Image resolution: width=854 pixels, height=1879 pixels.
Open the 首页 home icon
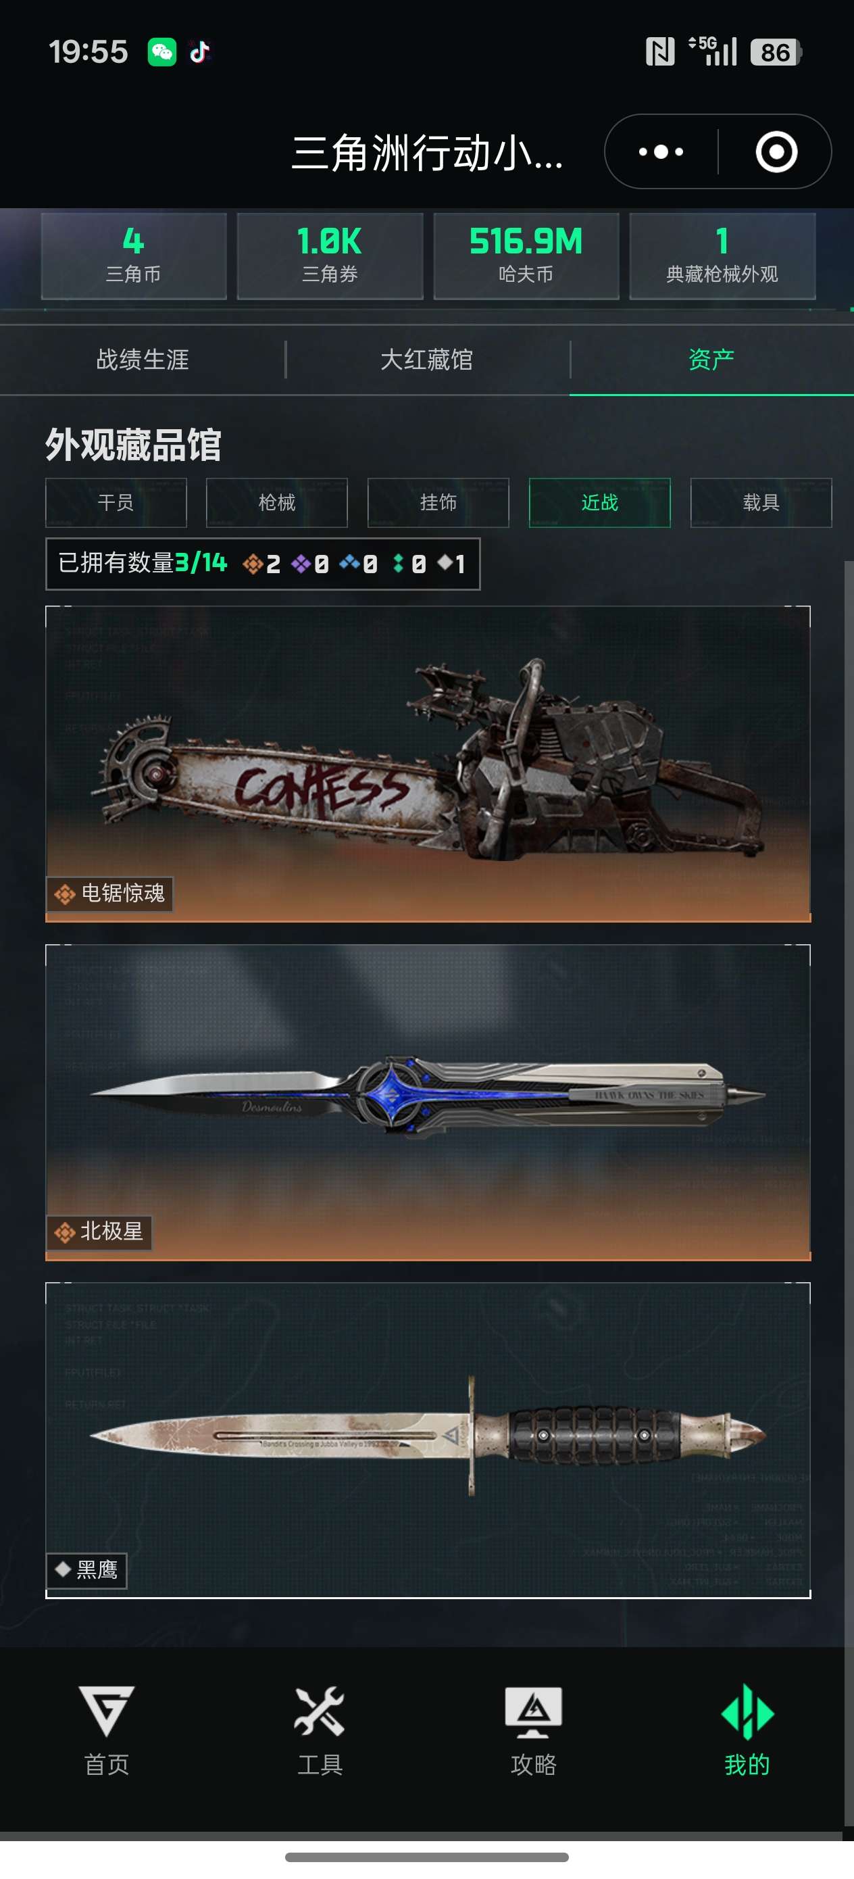[x=107, y=1730]
